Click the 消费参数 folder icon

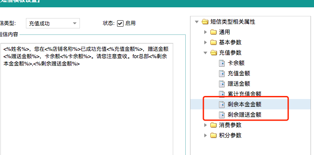click(x=213, y=125)
